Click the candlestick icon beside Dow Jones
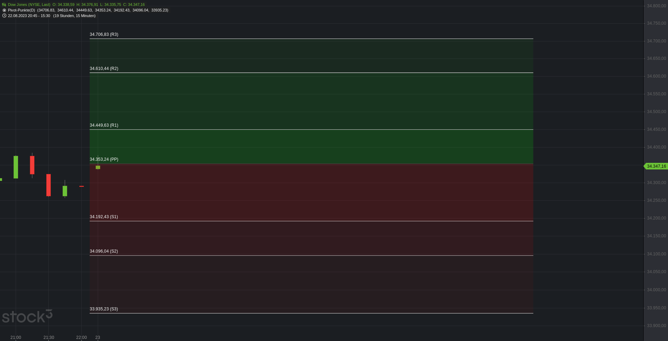 (x=4, y=5)
